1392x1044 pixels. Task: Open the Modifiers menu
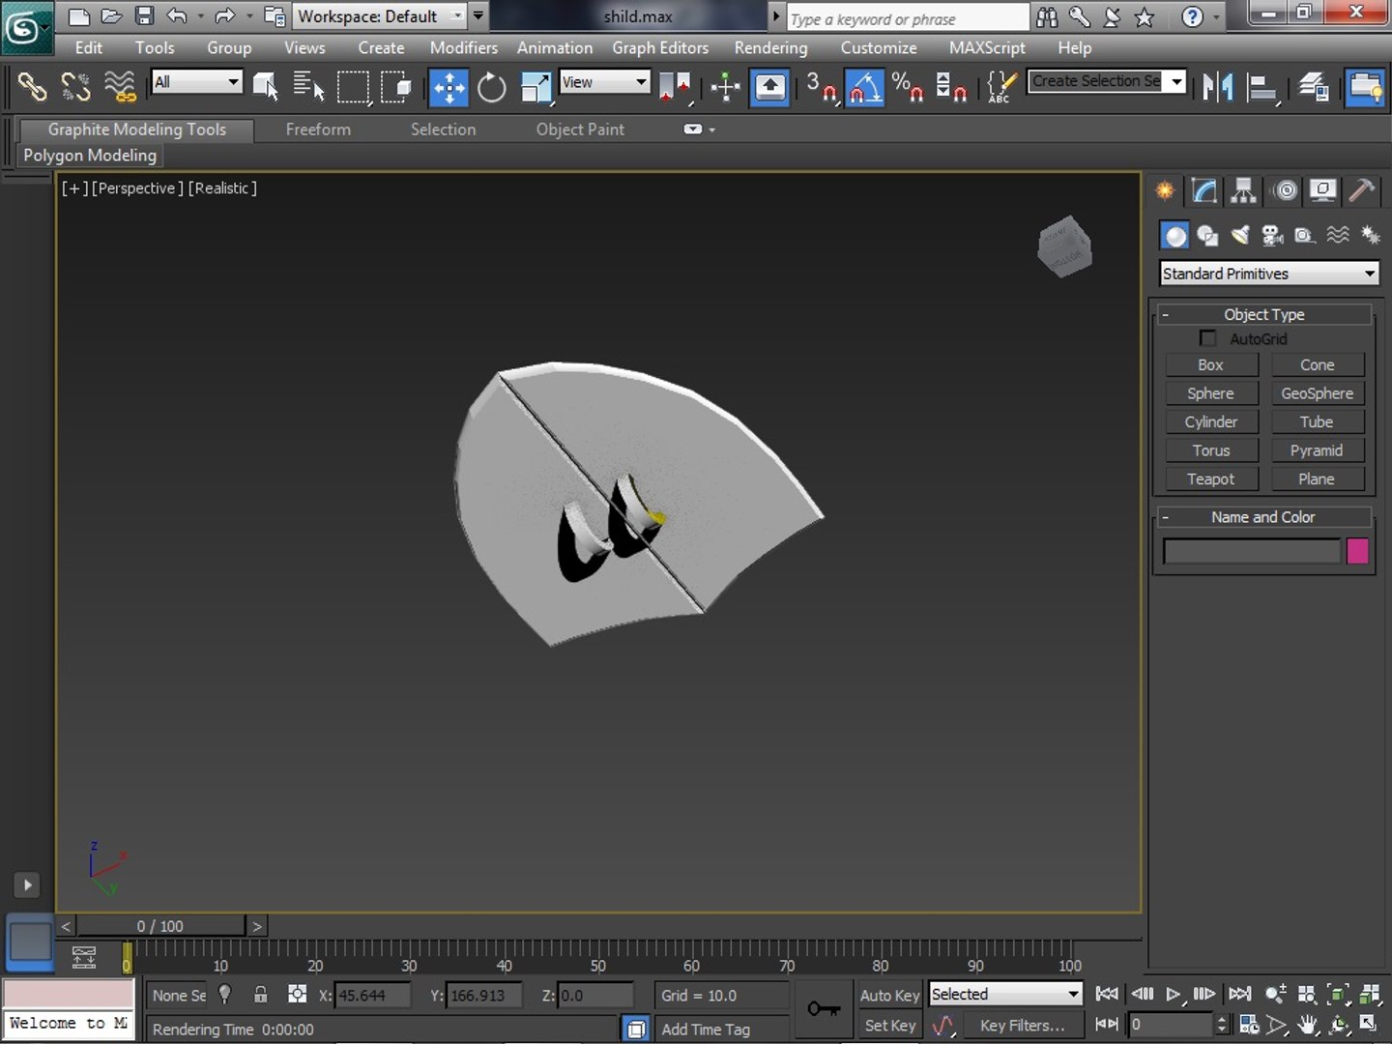click(x=464, y=47)
